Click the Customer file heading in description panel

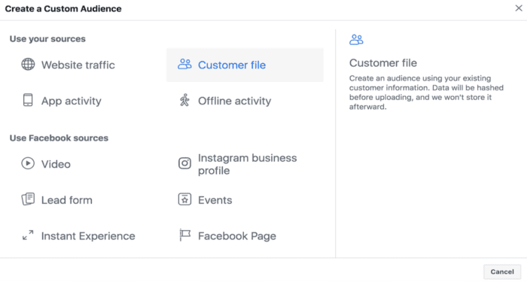[x=382, y=62]
